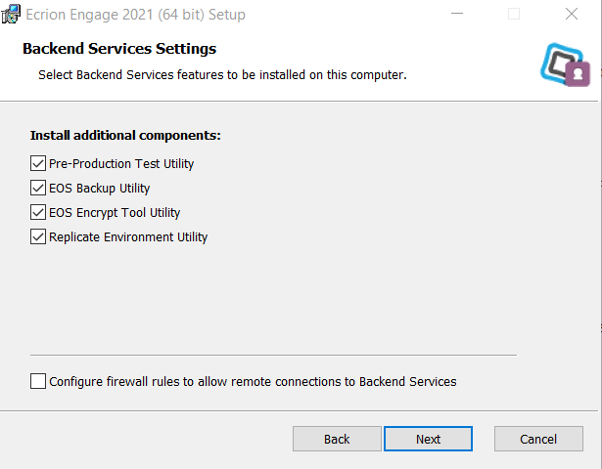Image resolution: width=602 pixels, height=469 pixels.
Task: Click the Ecrion Engage logo graphic
Action: (x=565, y=64)
